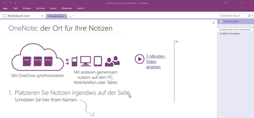The image size is (254, 118).
Task: Open the OneNote-Grundlagen page in the page list
Action: [x=230, y=34]
